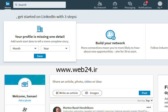Screen dimensions: 168x112
Task: Click Morten Rand-Hendriksen's profile picture
Action: (57, 109)
